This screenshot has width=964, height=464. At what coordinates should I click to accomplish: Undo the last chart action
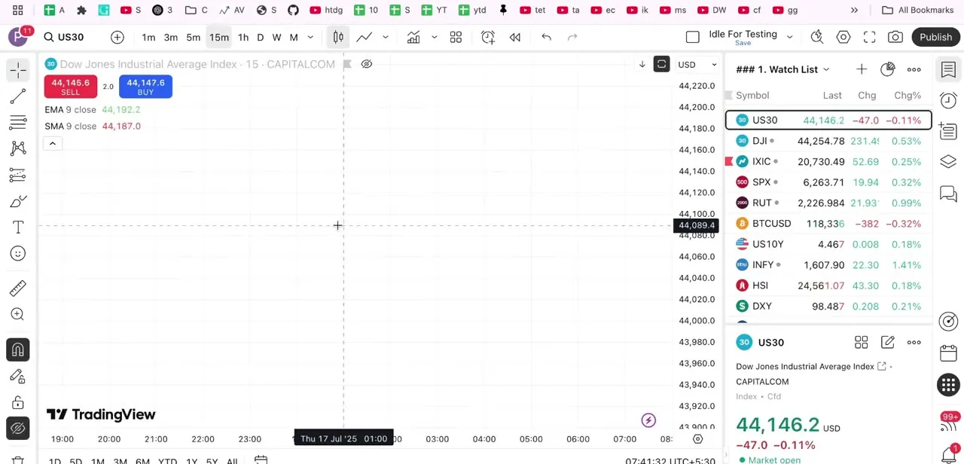point(547,37)
